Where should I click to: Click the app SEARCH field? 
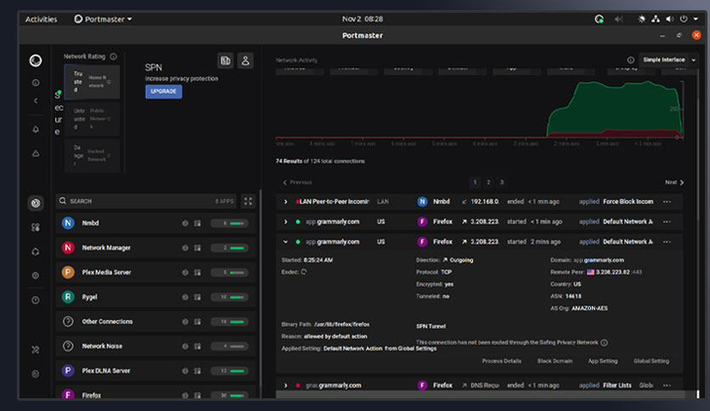[x=146, y=201]
